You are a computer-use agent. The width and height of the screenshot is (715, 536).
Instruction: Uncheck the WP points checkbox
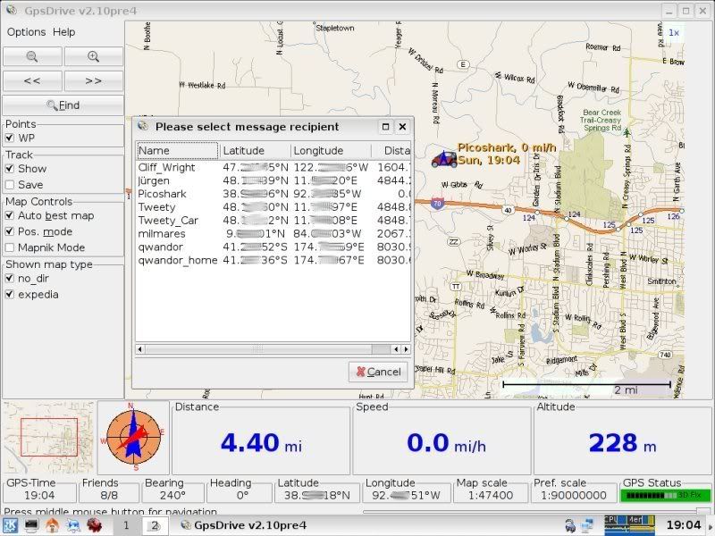(x=10, y=138)
